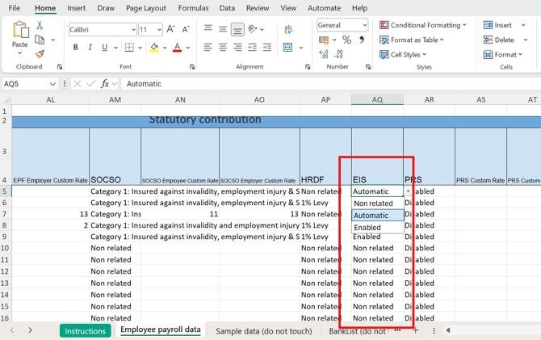This screenshot has width=541, height=340.
Task: Open the font name Calibri dropdown
Action: 133,30
